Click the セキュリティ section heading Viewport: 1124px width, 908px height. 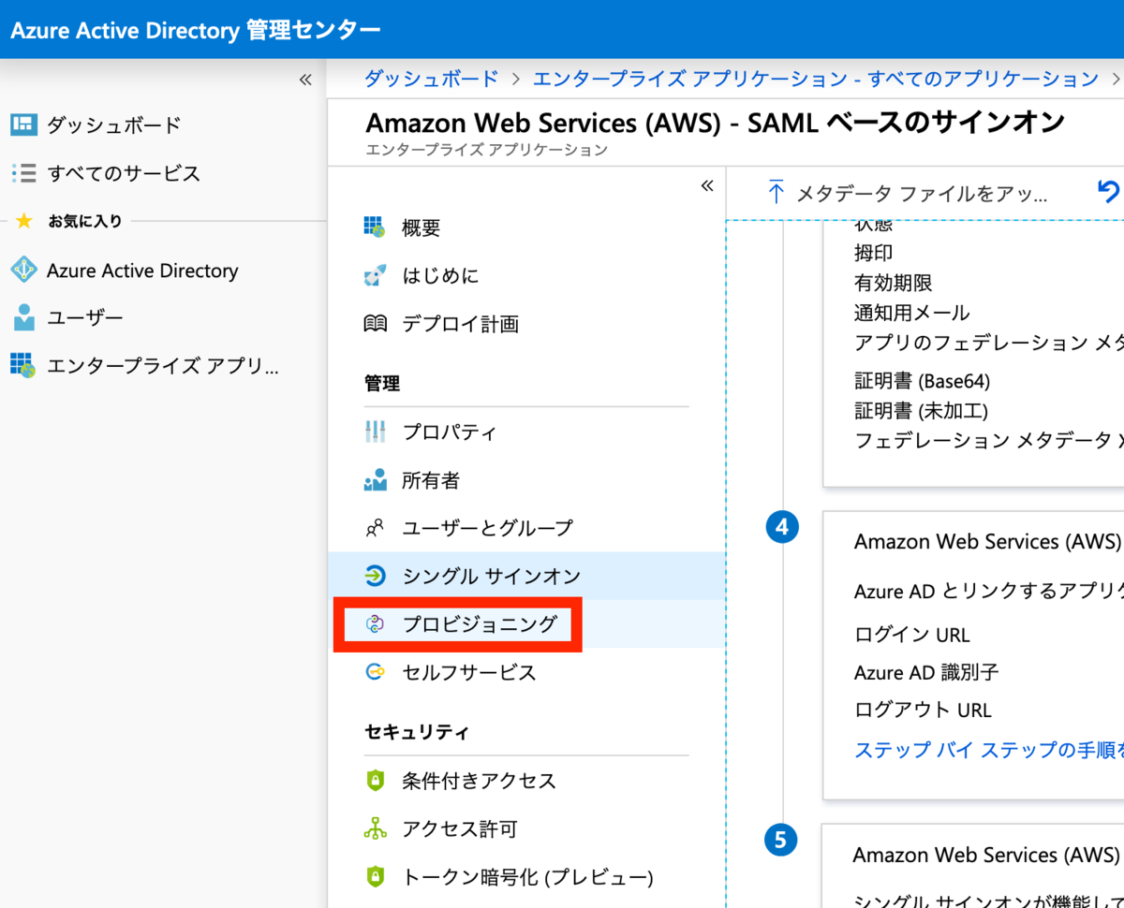click(x=417, y=732)
